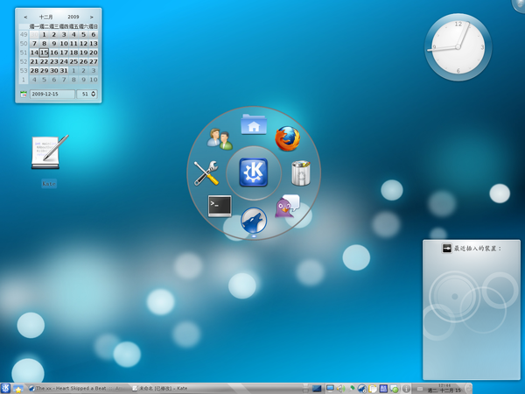This screenshot has height=394, width=525.
Task: Switch to 'Heart Skipped a Beat' taskbar window
Action: pos(75,389)
